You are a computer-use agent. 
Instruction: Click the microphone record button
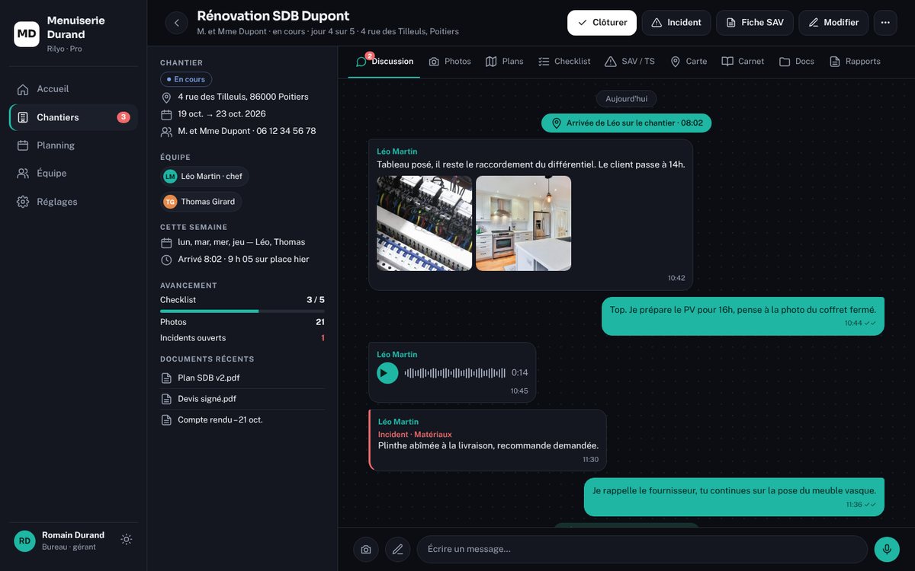pos(887,550)
